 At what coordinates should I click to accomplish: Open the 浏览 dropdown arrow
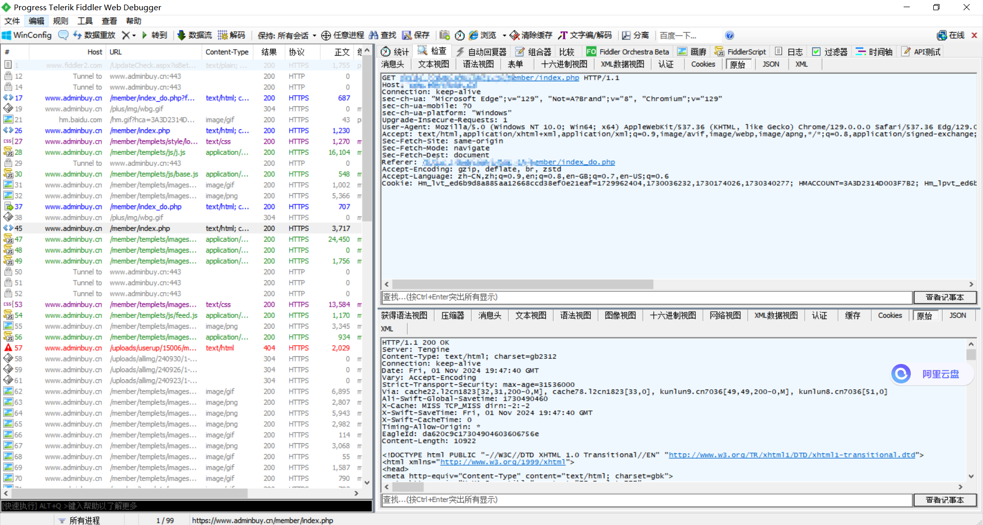(x=504, y=35)
